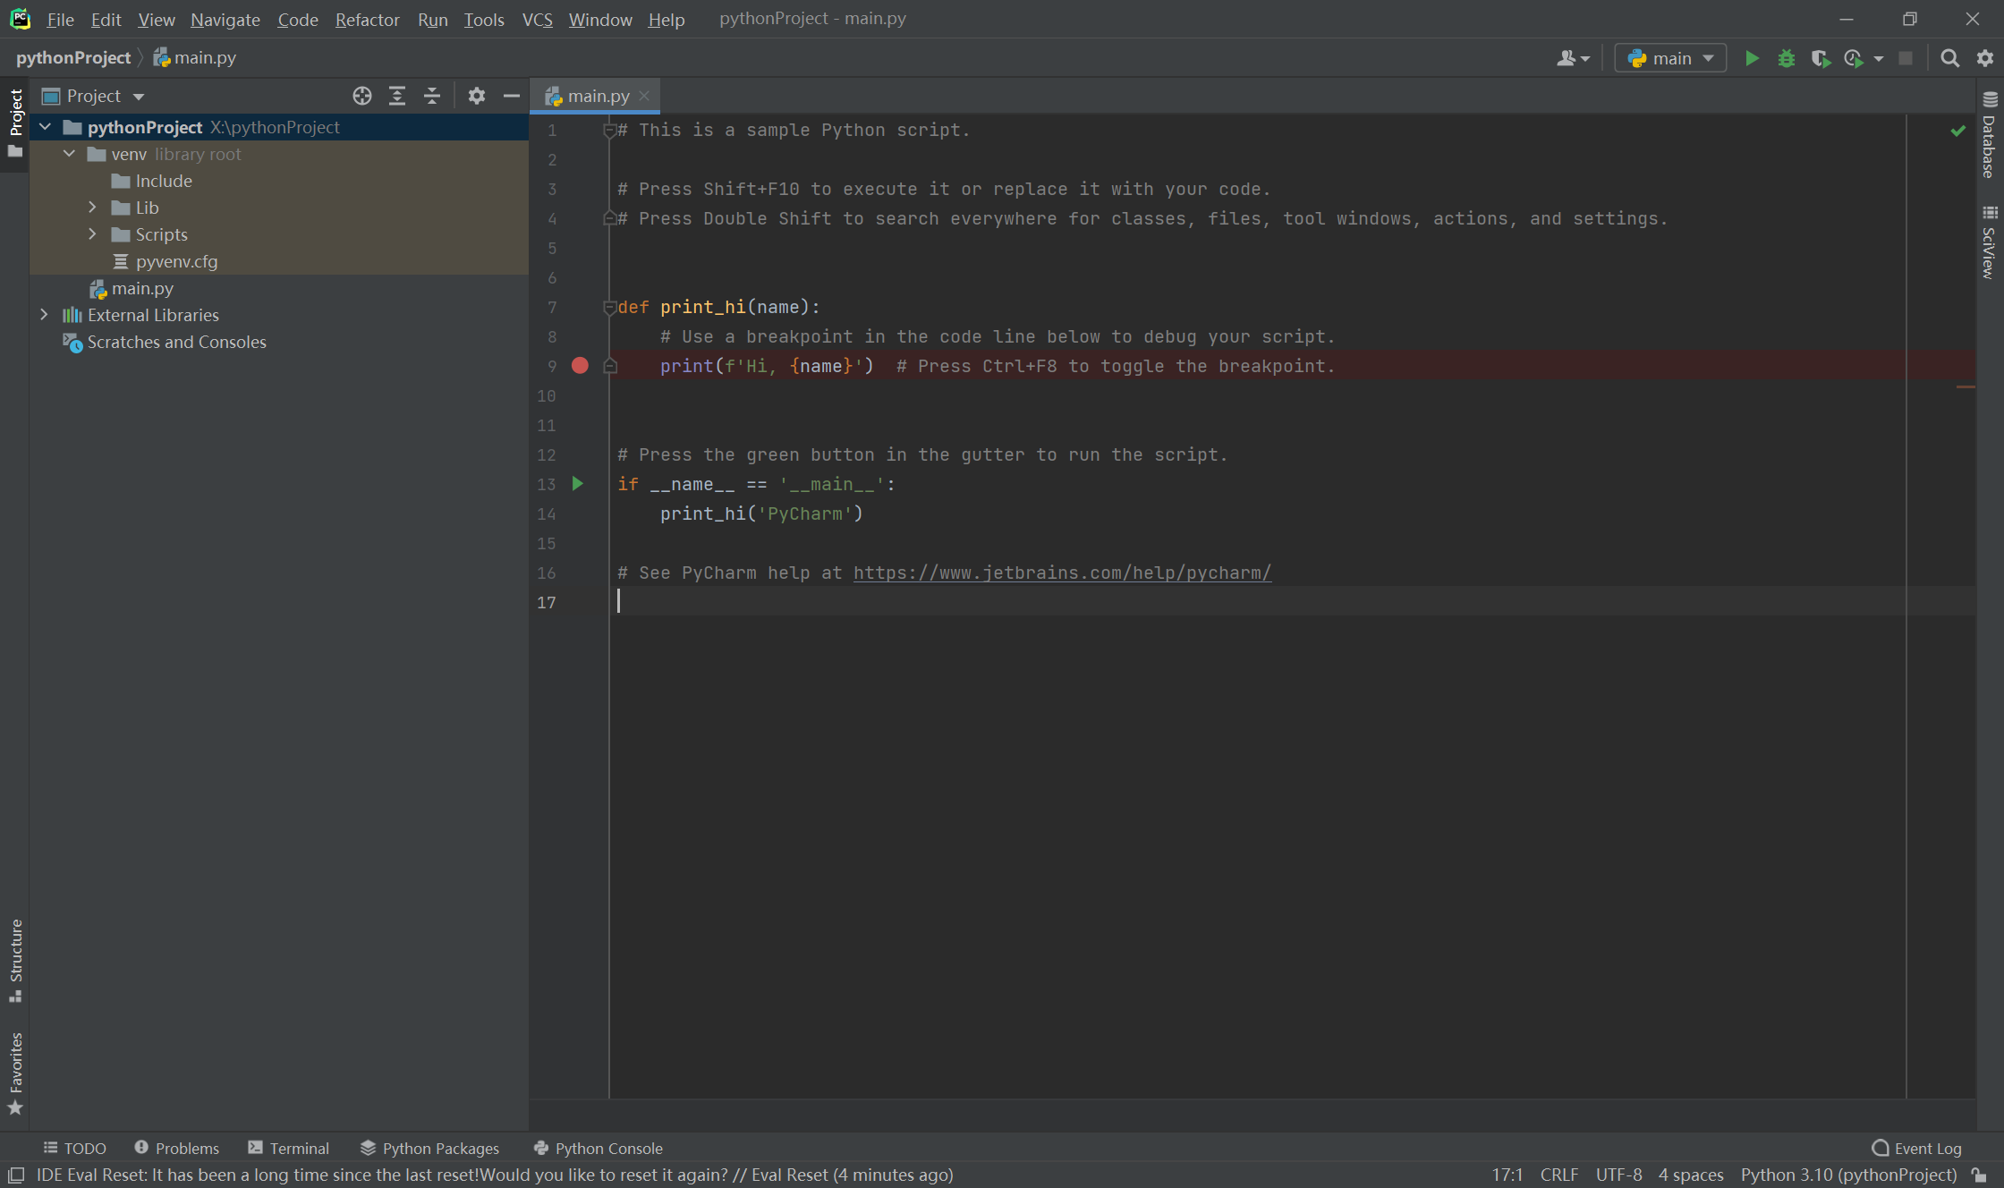Screen dimensions: 2004x1188
Task: Expand External Libraries node
Action: (x=44, y=315)
